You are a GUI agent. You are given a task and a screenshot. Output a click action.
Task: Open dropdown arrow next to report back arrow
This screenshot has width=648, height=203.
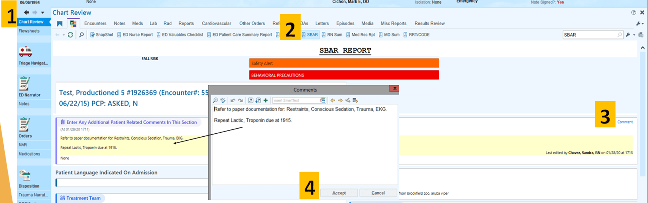coord(64,35)
